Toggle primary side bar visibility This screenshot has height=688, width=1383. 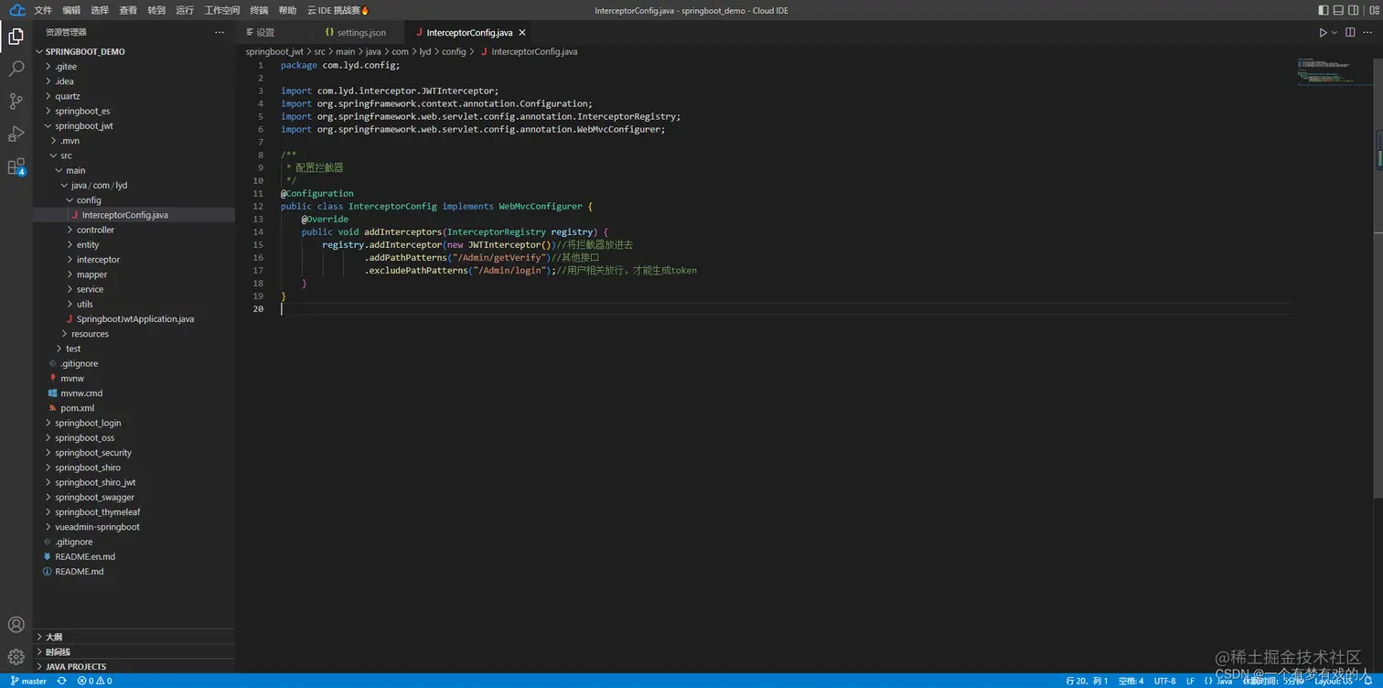(1324, 10)
